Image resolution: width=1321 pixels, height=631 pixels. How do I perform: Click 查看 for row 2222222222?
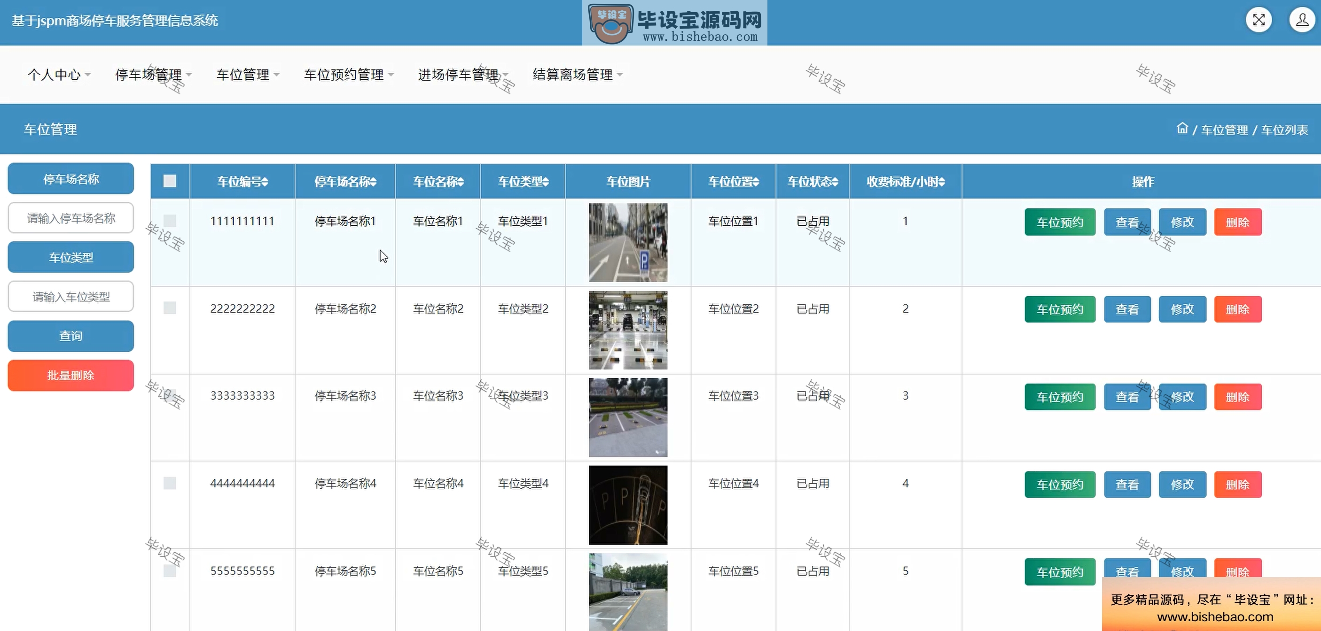pos(1127,309)
